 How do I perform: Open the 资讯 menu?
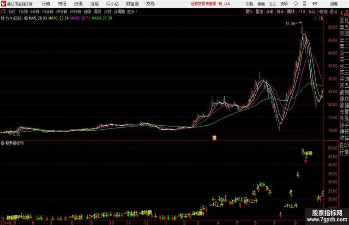(x=78, y=4)
